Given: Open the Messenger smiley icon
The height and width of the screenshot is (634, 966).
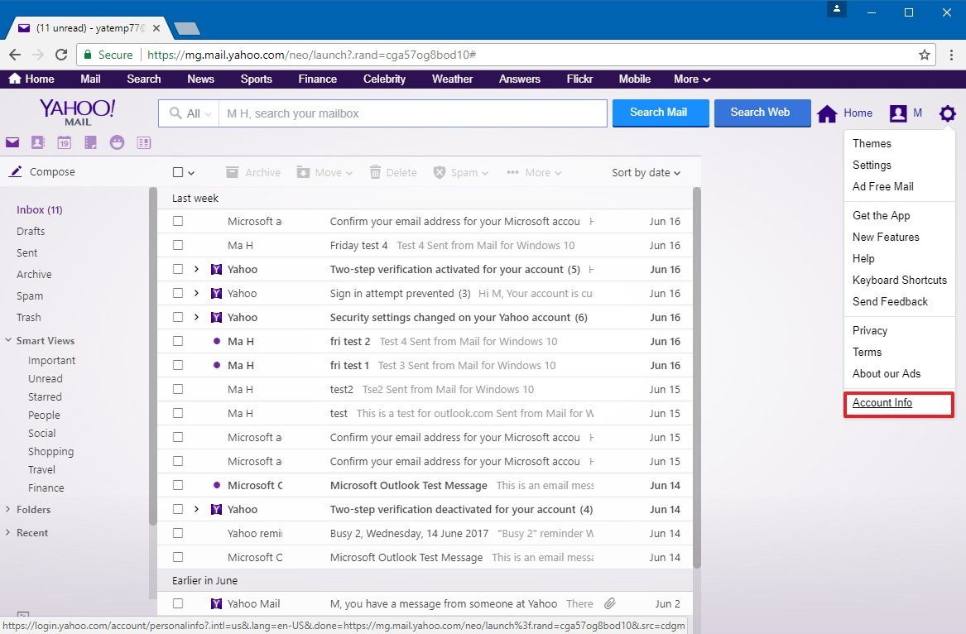Looking at the screenshot, I should pos(117,143).
